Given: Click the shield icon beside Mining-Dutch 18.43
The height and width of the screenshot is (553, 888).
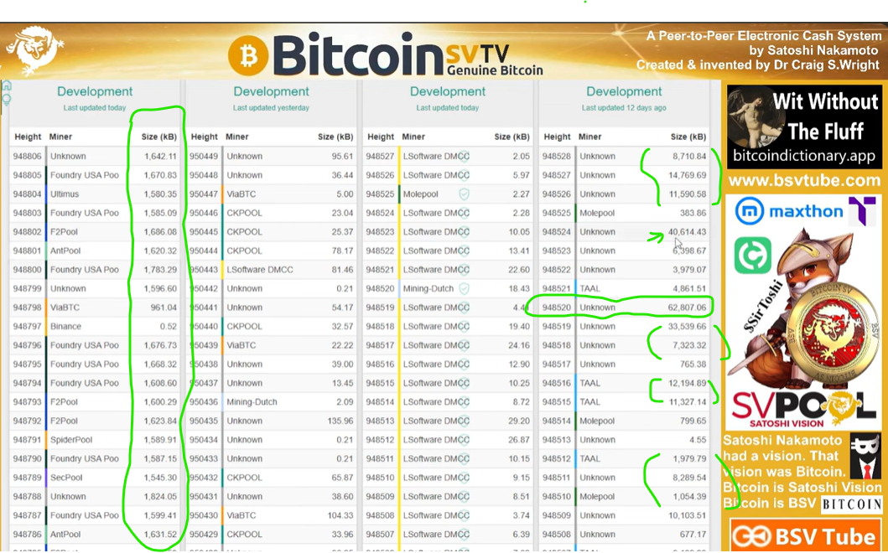Looking at the screenshot, I should (x=464, y=289).
